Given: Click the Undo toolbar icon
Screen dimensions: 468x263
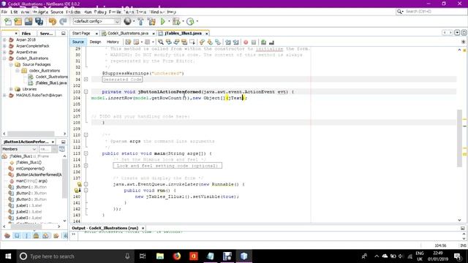Looking at the screenshot, I should tap(53, 21).
